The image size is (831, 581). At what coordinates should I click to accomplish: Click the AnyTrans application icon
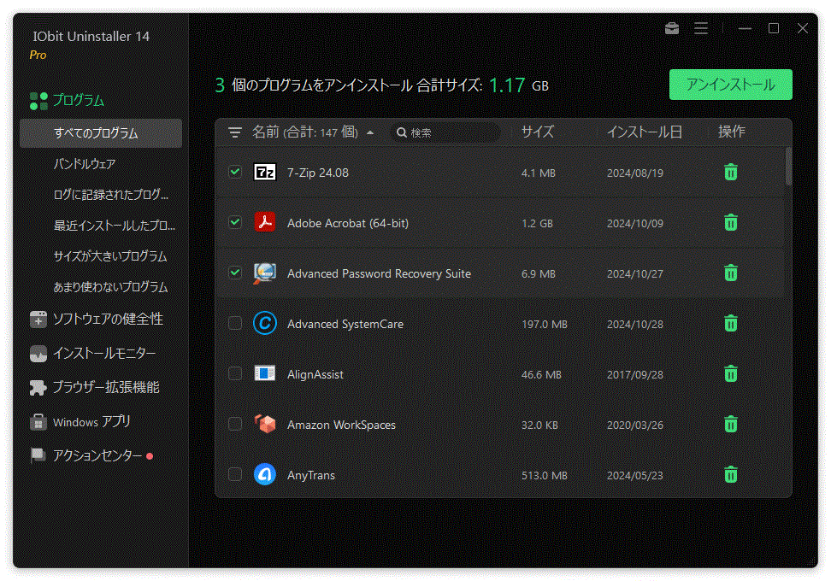265,474
